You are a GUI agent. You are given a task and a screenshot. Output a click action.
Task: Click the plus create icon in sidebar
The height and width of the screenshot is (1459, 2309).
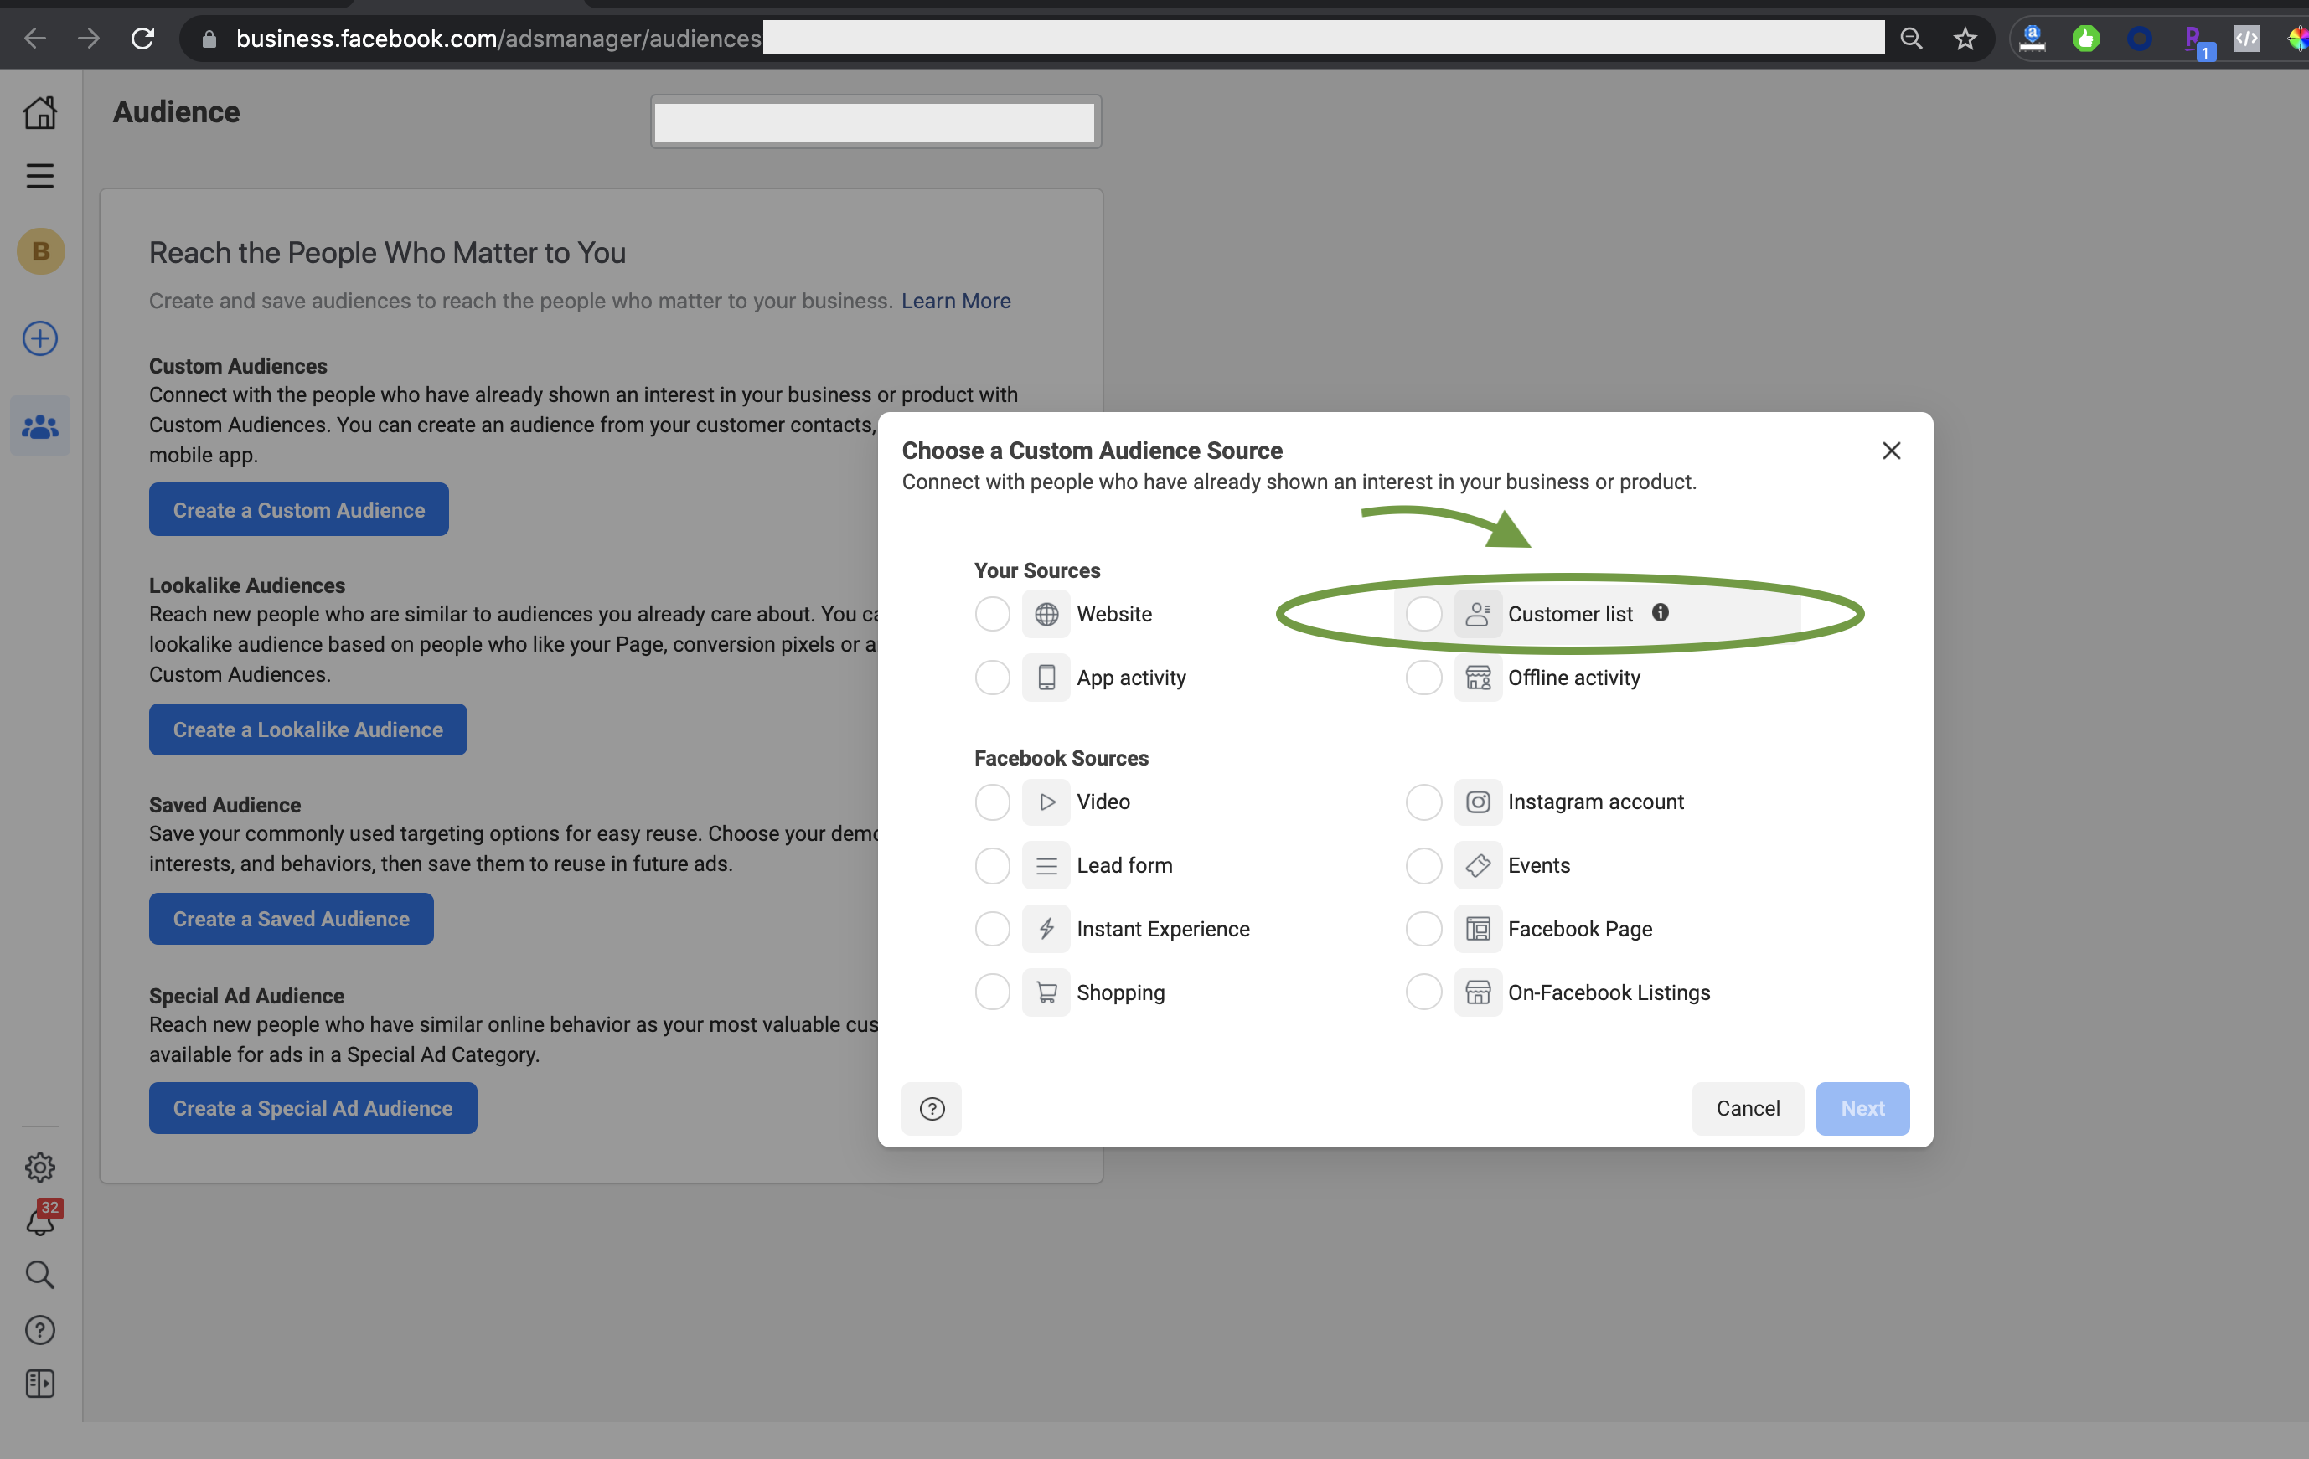pyautogui.click(x=40, y=338)
